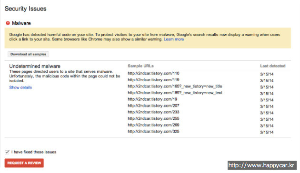This screenshot has height=173, width=300.
Task: Click the Request a Review button
Action: click(x=24, y=163)
